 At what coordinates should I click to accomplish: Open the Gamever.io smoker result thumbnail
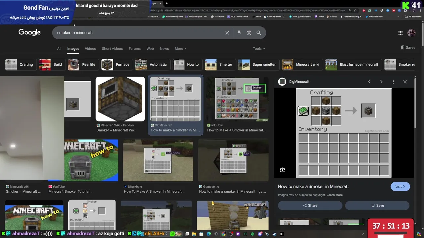(x=233, y=160)
